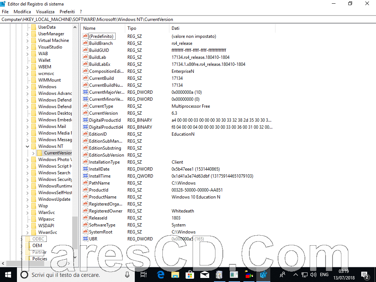Viewport: 376px width, 282px height.
Task: Click the UBR DWORD value icon
Action: 85,239
